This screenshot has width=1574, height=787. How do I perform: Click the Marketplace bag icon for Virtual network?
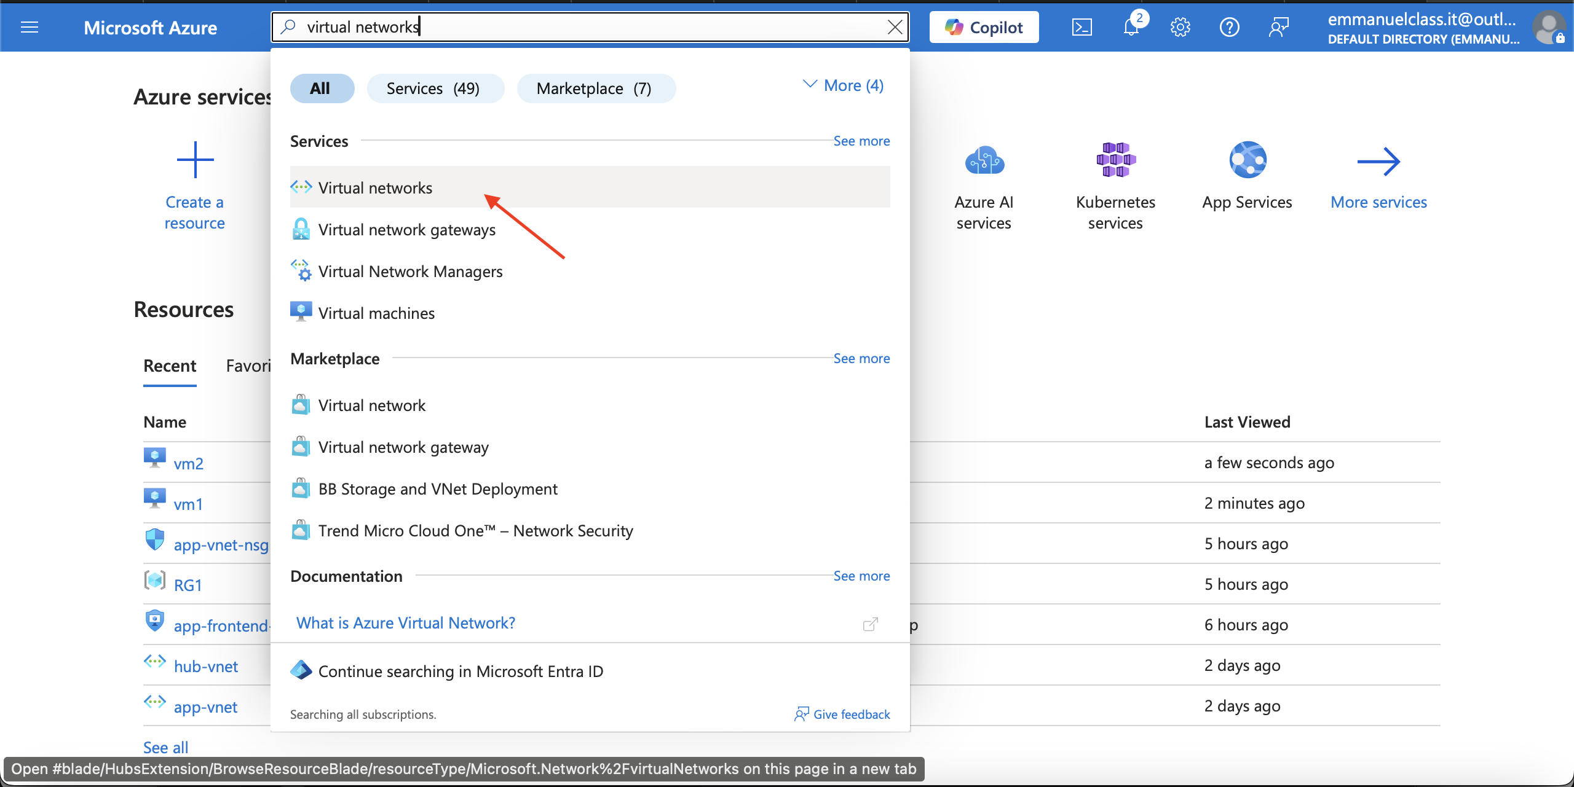tap(301, 405)
